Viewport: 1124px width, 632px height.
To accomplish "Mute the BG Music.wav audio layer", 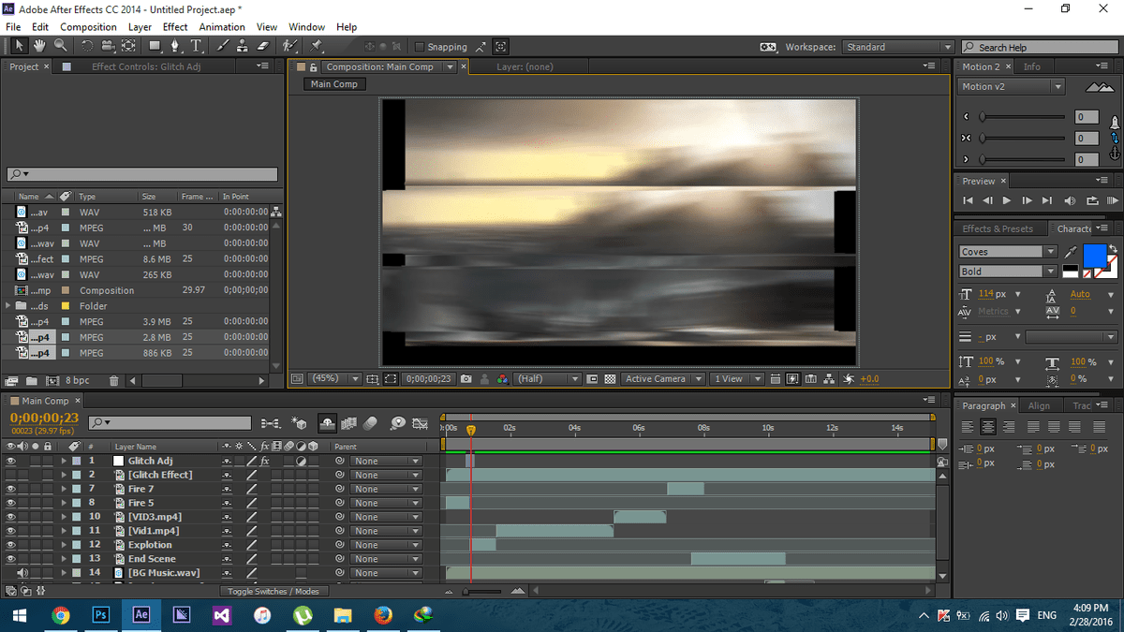I will point(22,573).
